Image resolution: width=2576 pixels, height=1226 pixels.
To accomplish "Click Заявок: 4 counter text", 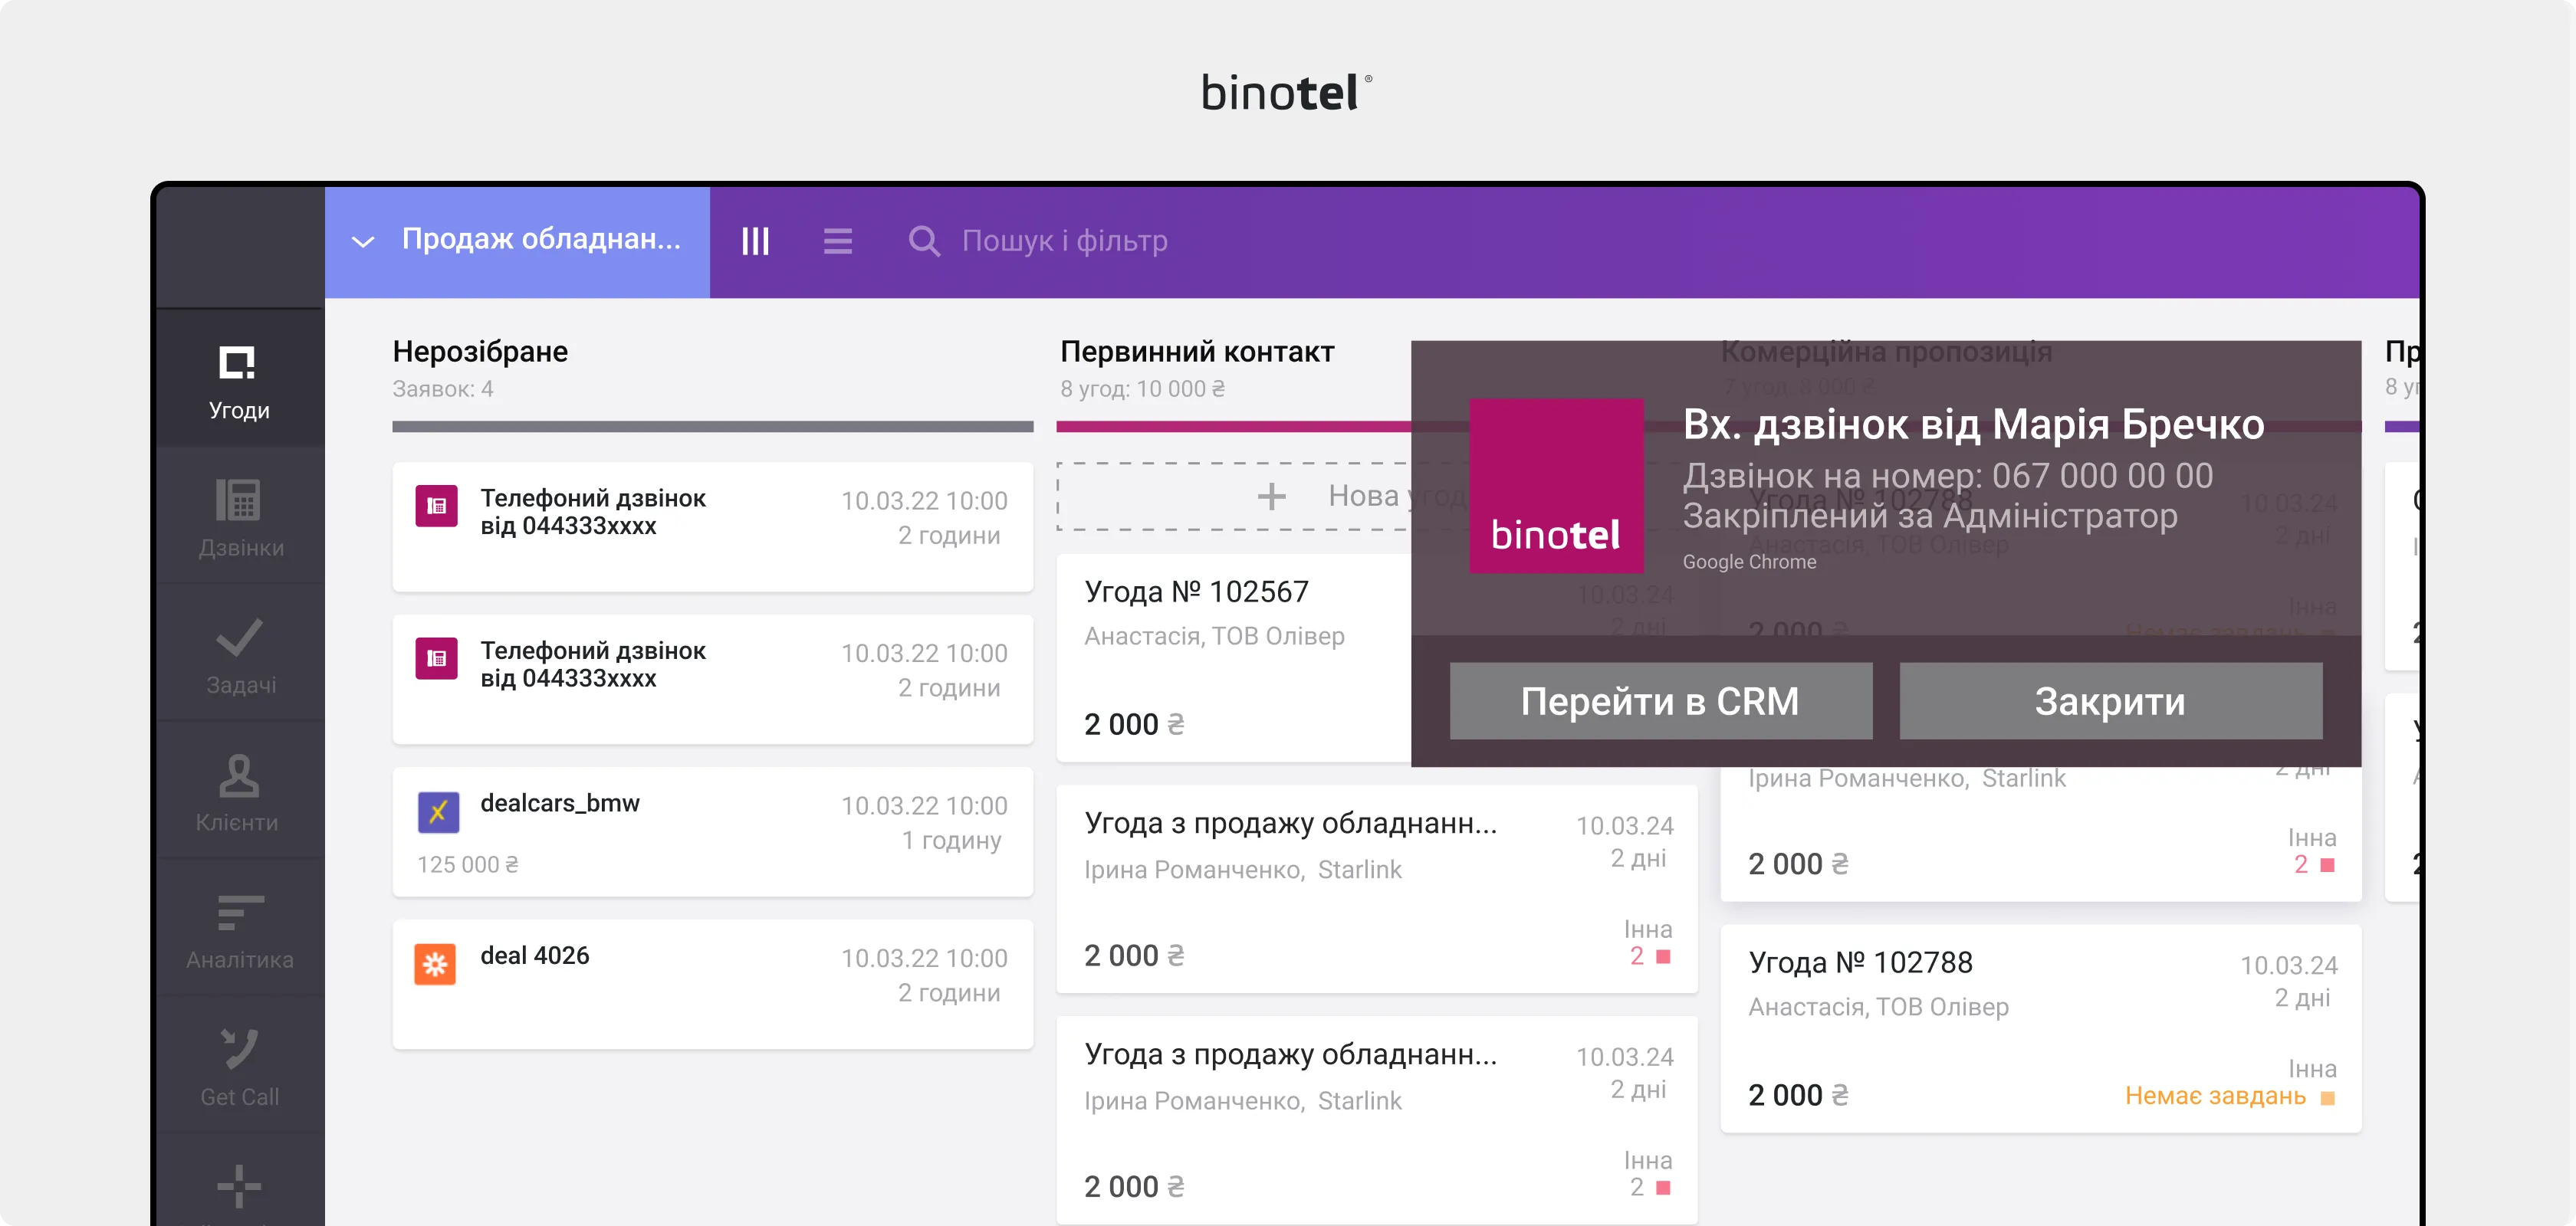I will [x=443, y=388].
